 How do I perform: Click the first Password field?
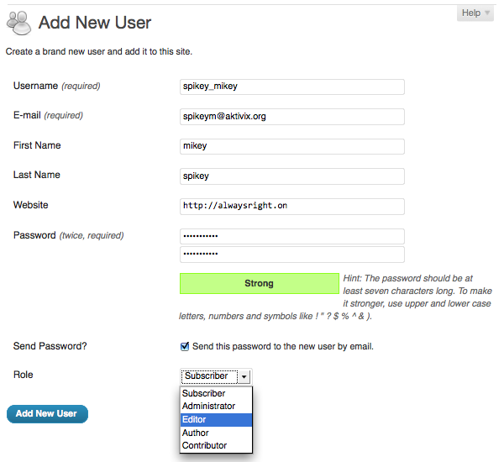[x=291, y=236]
